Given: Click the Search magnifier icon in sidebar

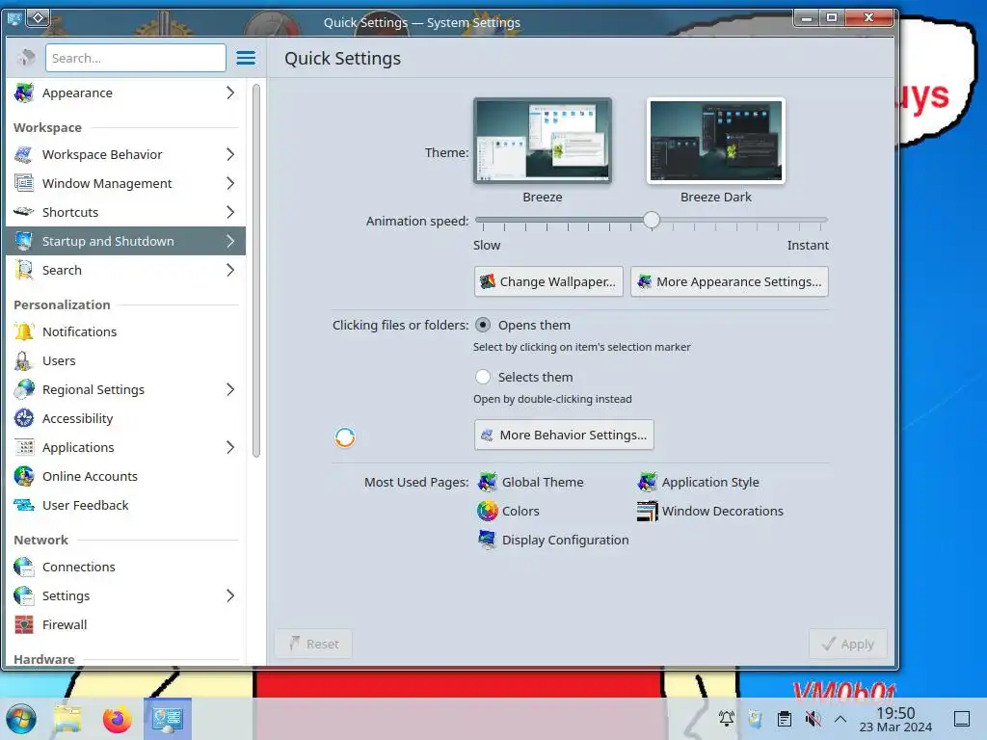Looking at the screenshot, I should click(x=24, y=270).
